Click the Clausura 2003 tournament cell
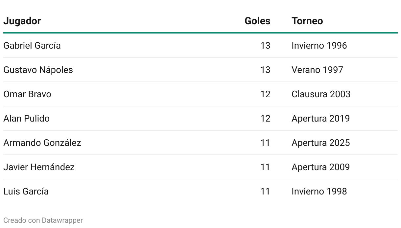 pyautogui.click(x=321, y=94)
